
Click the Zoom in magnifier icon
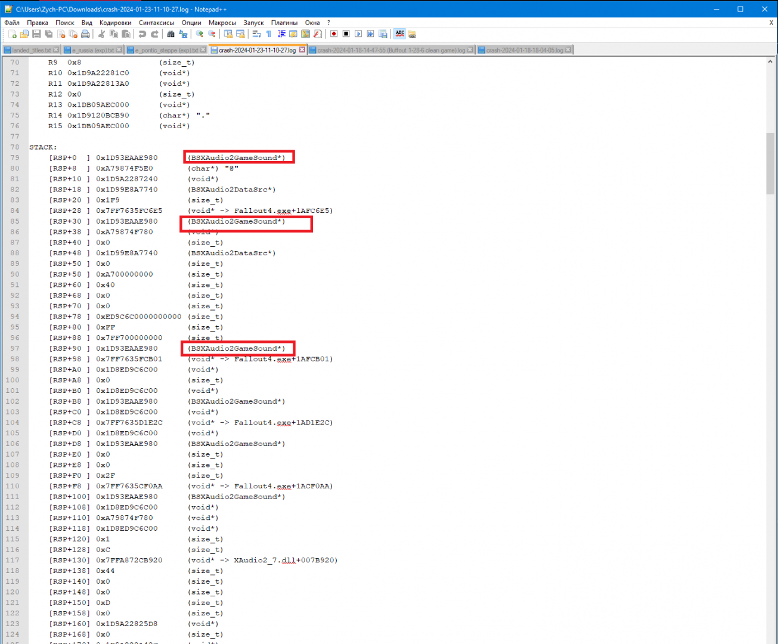pyautogui.click(x=199, y=34)
